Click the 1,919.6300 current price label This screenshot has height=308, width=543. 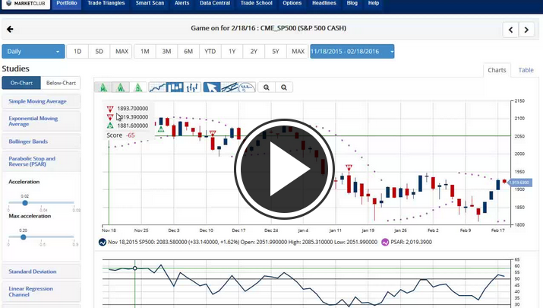tap(519, 183)
